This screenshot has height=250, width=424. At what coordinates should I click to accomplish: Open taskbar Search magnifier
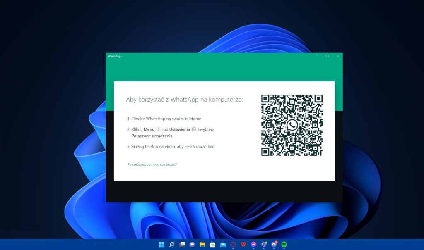[172, 245]
